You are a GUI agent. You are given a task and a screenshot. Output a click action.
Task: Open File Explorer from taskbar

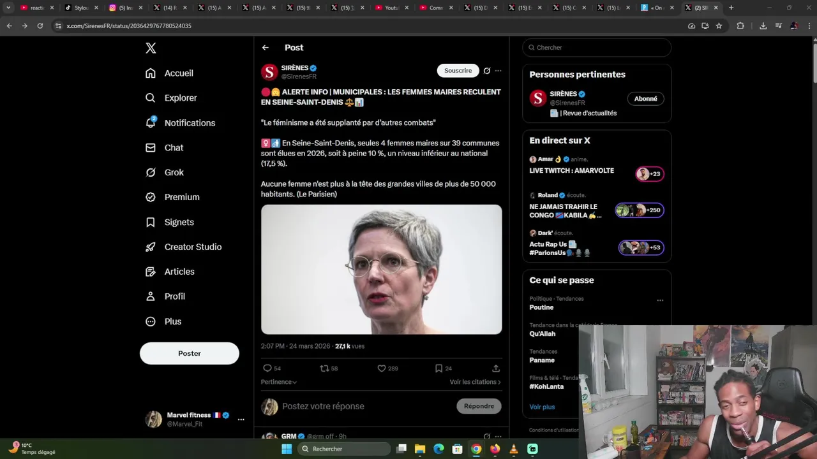tap(420, 449)
